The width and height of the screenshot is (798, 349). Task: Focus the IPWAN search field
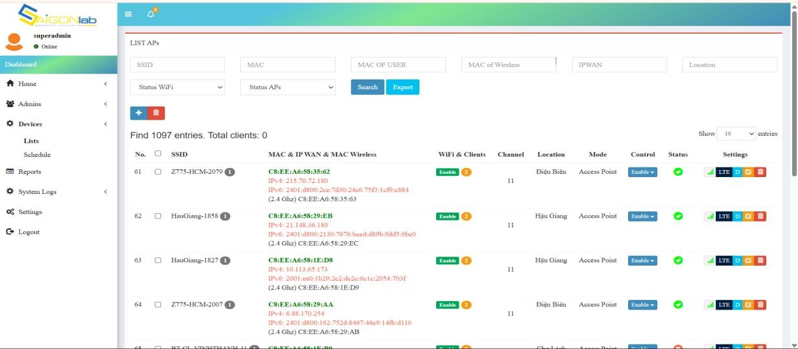pyautogui.click(x=619, y=65)
